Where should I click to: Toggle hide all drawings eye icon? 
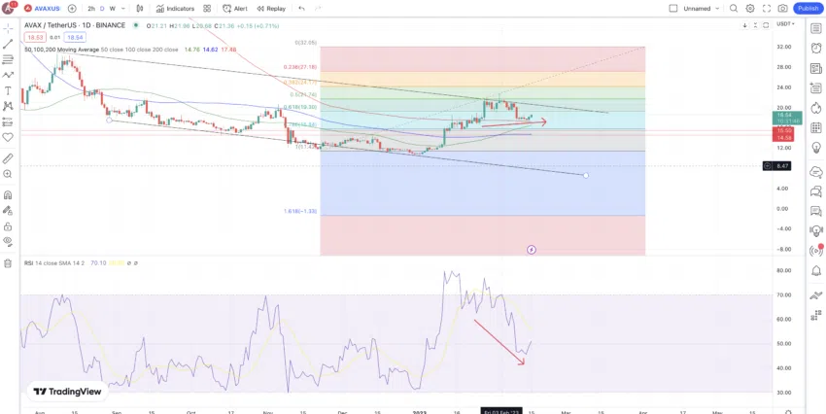8,241
